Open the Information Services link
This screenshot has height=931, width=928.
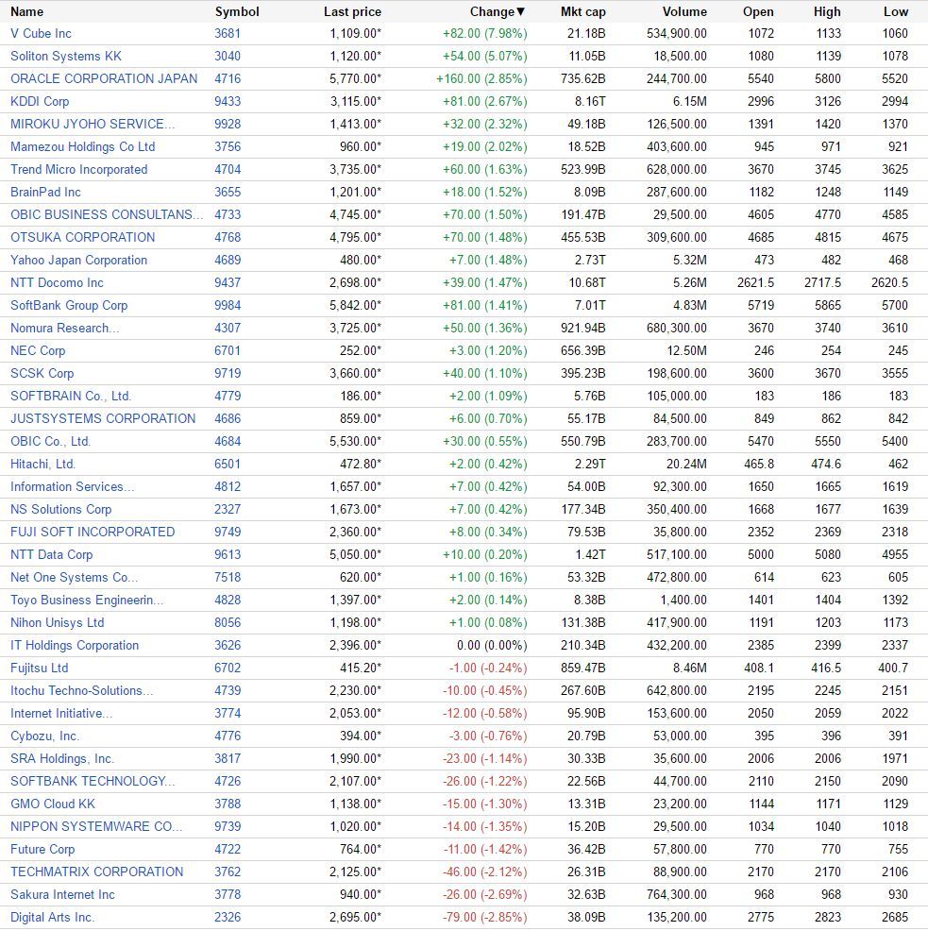pos(73,486)
